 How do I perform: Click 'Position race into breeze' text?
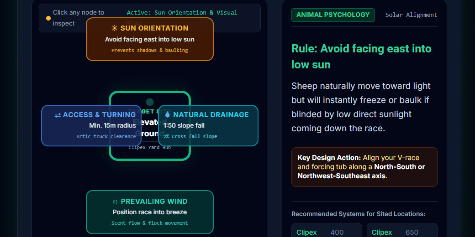[150, 212]
